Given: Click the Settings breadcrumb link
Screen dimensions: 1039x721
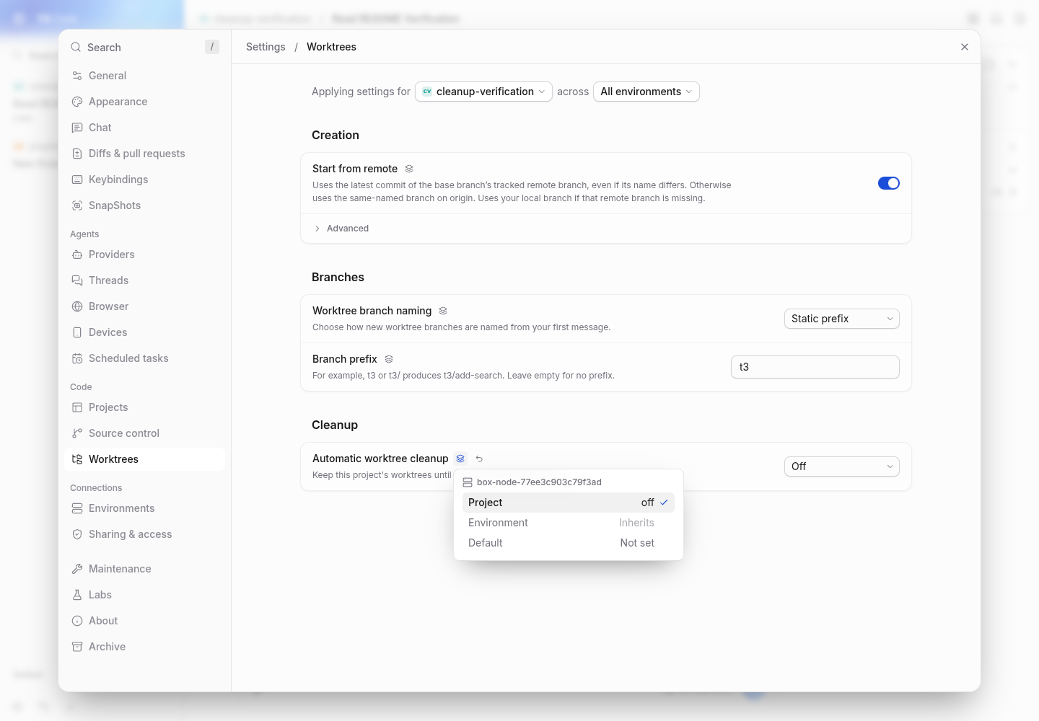Looking at the screenshot, I should pos(266,47).
